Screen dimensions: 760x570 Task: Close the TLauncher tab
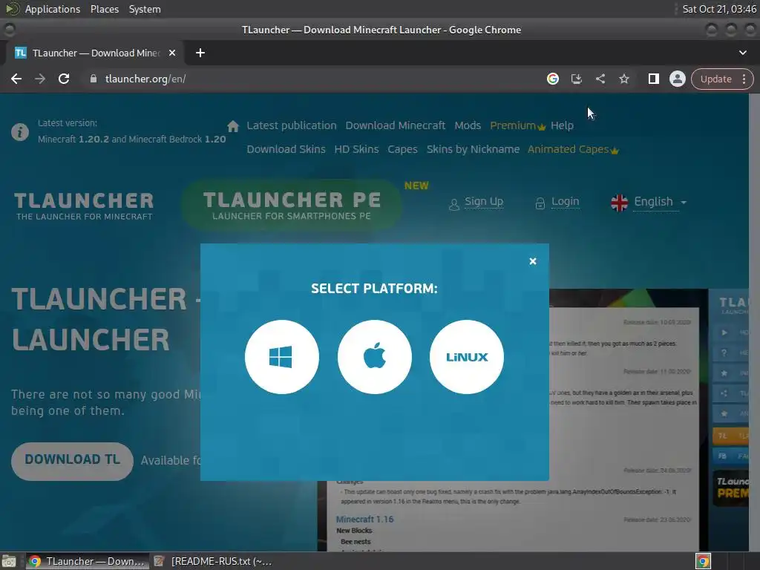[x=172, y=53]
